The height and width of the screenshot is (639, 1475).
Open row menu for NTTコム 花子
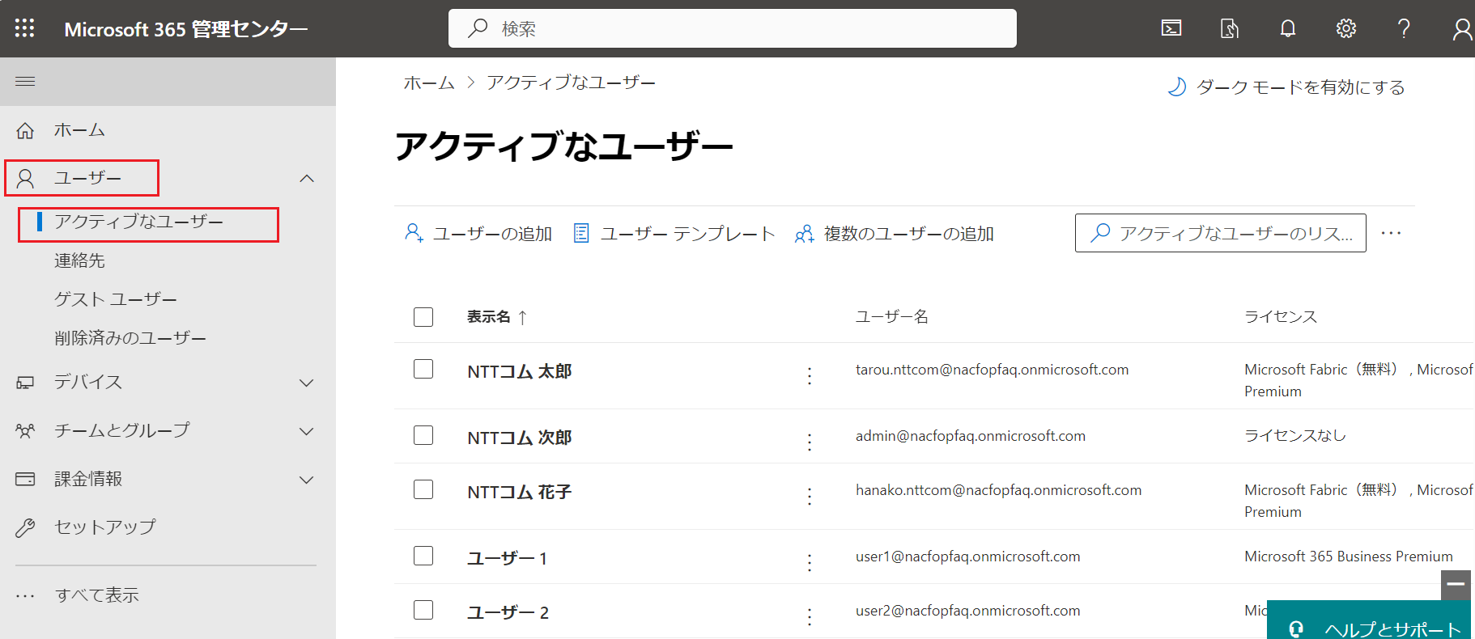tap(810, 496)
